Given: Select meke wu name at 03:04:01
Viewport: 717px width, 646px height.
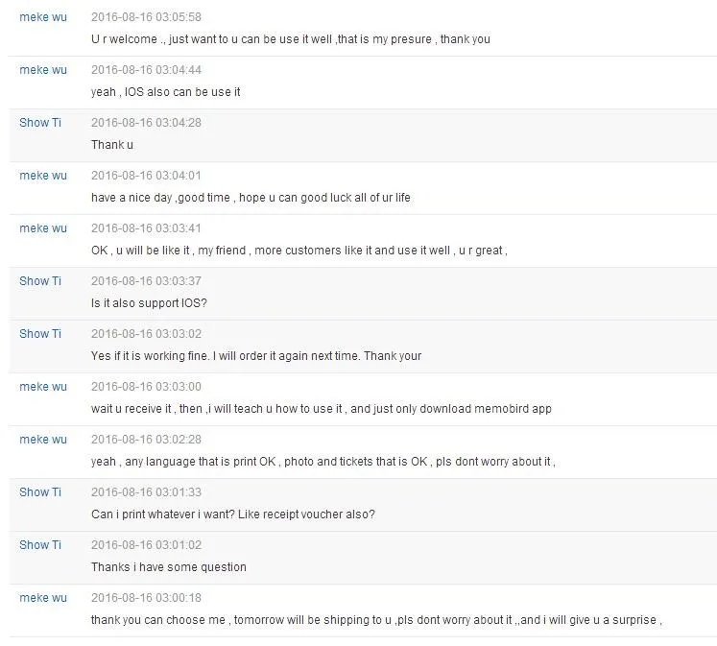Looking at the screenshot, I should click(x=43, y=176).
